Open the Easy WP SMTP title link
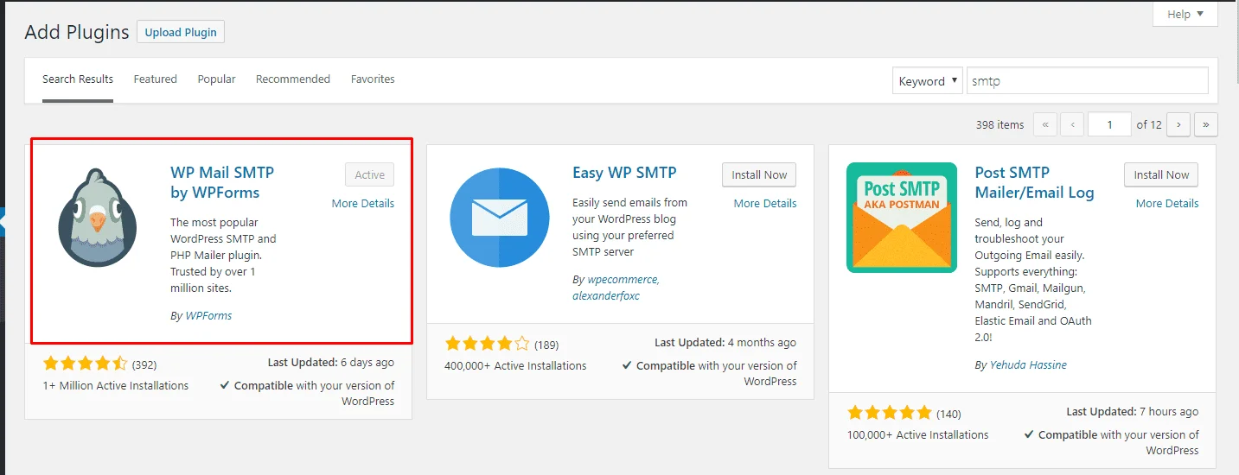1239x475 pixels. point(624,172)
